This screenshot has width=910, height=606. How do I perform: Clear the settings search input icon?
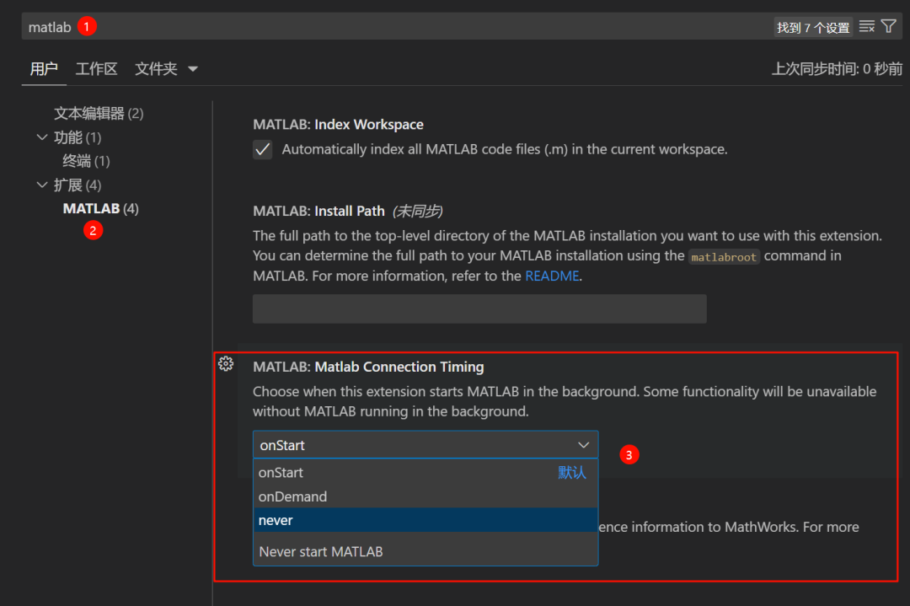click(866, 27)
